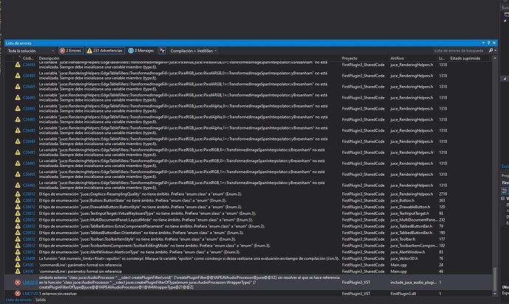509x304 pixels.
Task: Open C26498 link for epsilon constexpr warning
Action: pyautogui.click(x=30, y=258)
